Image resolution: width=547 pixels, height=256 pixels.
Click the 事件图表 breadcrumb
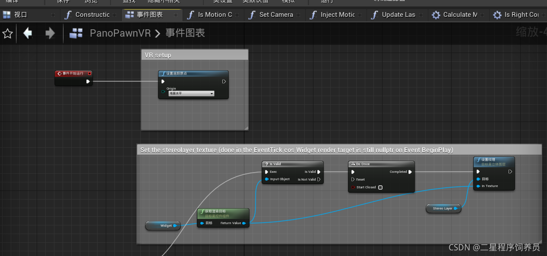tap(185, 33)
